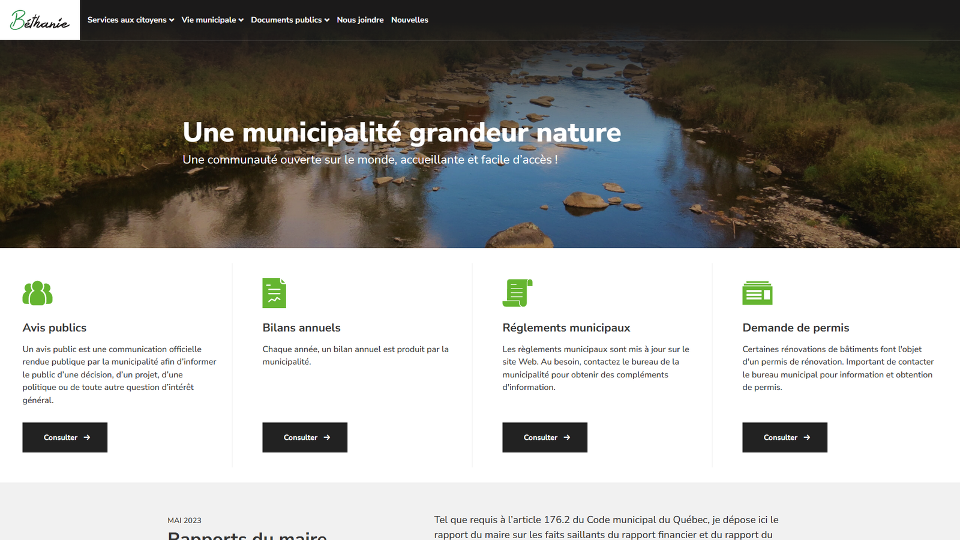Open the Rapports du maire article title
Screen dimensions: 960x540
point(247,535)
